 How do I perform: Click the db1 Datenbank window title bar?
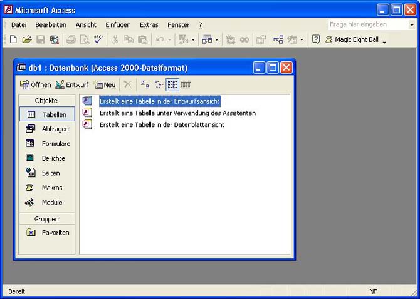(134, 68)
